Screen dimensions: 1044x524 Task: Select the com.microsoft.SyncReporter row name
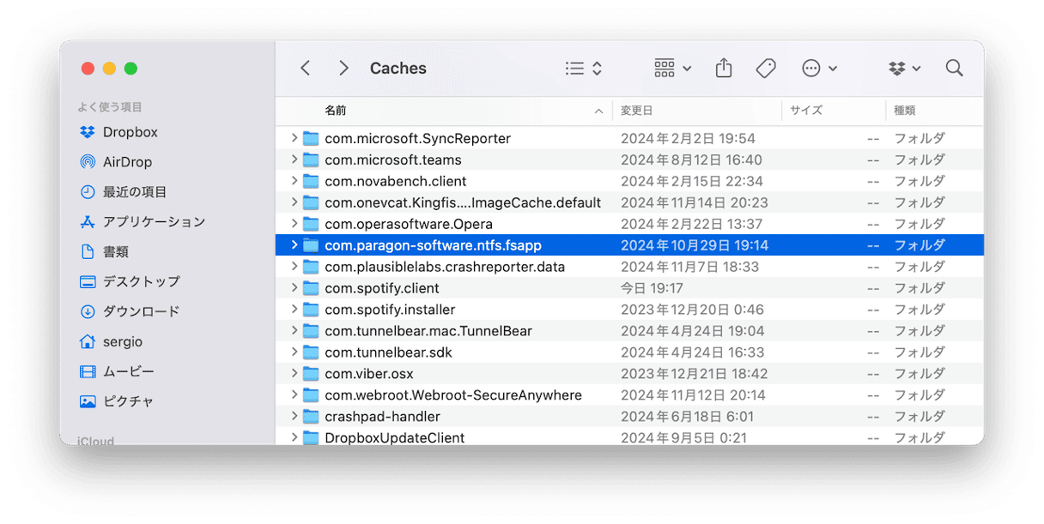[417, 138]
